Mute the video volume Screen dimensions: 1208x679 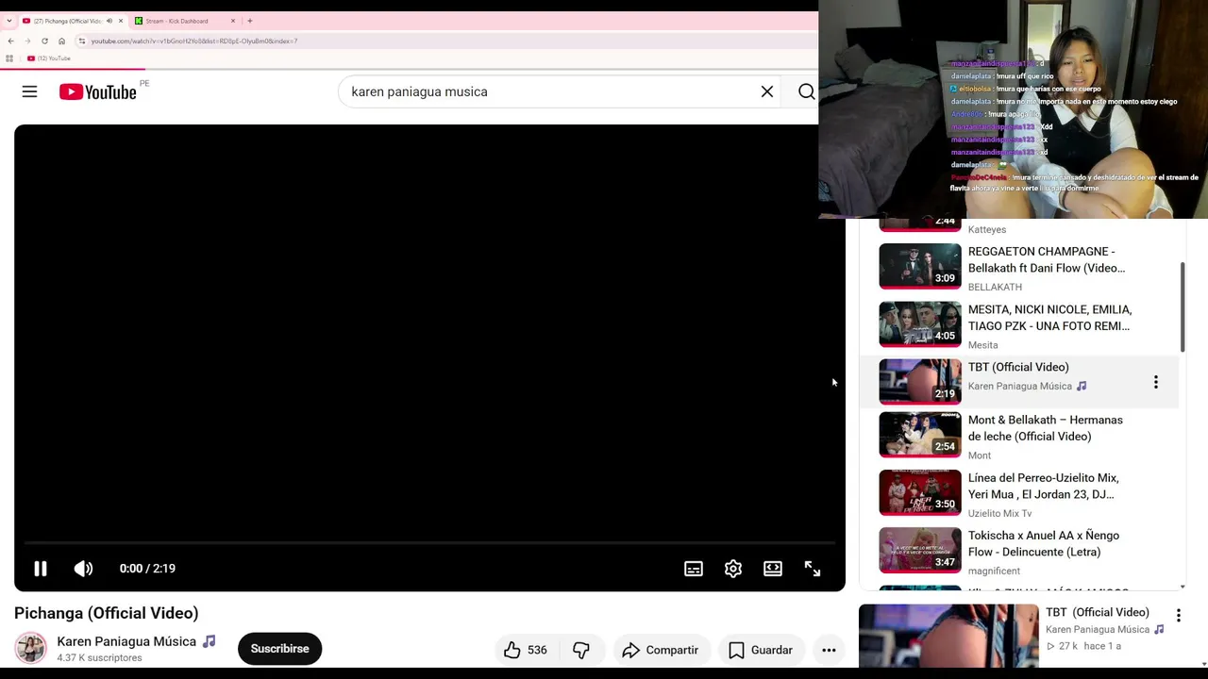pyautogui.click(x=84, y=569)
